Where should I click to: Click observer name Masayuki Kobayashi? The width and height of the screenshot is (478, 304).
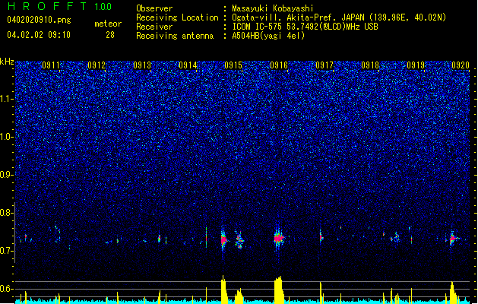pyautogui.click(x=273, y=8)
